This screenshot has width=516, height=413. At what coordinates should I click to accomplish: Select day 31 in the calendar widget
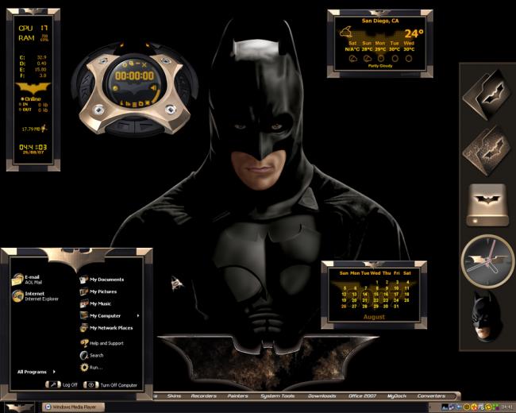[x=396, y=306]
